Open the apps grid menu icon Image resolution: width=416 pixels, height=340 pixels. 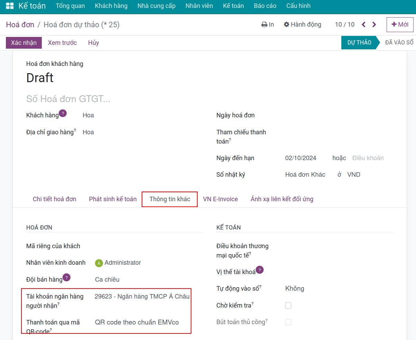coord(10,6)
